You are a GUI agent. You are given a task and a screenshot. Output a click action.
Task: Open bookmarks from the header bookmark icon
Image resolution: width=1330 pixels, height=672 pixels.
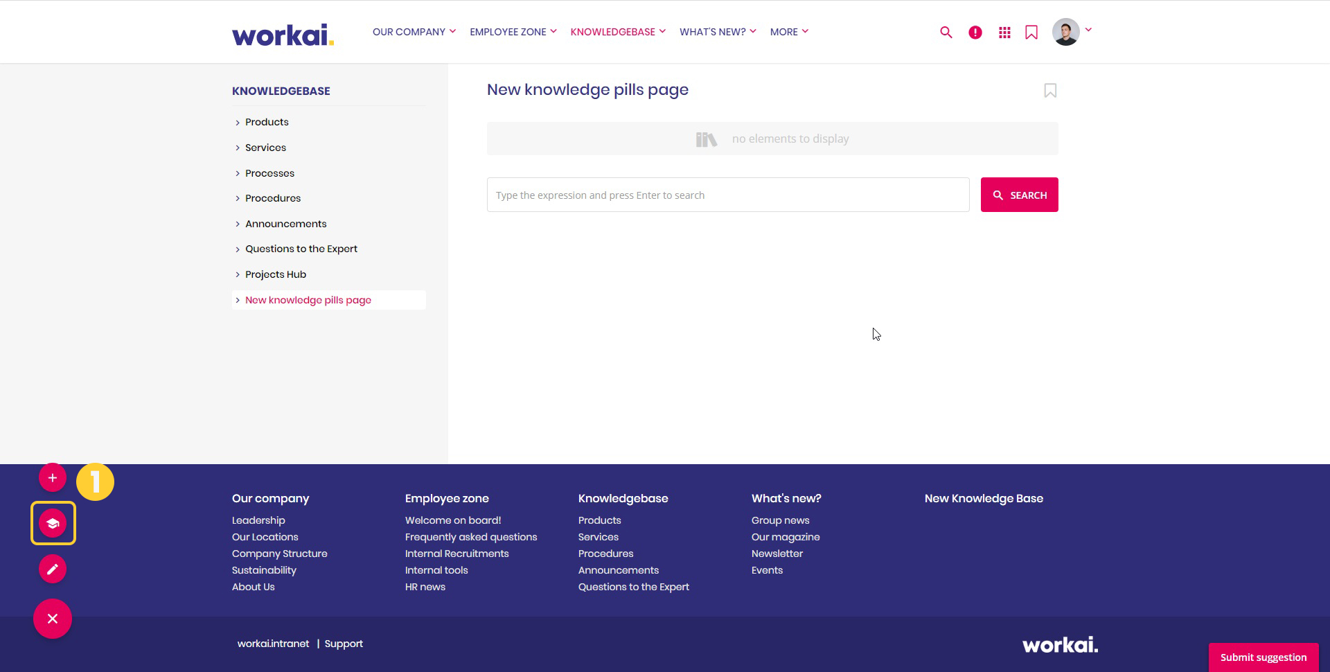[1031, 32]
